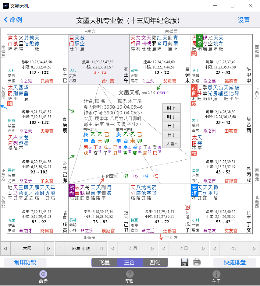
Task: Close the 文墨天机 window
Action: point(251,6)
